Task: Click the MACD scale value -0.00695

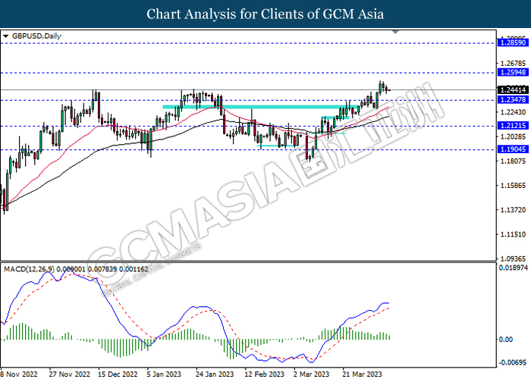Action: coord(512,362)
